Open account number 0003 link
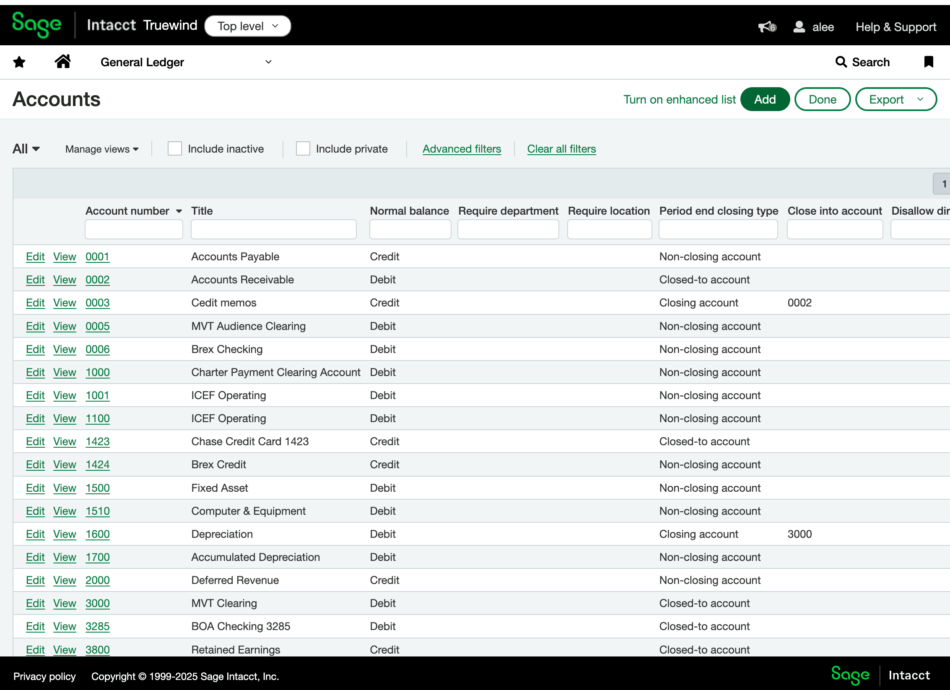This screenshot has height=690, width=950. [98, 303]
